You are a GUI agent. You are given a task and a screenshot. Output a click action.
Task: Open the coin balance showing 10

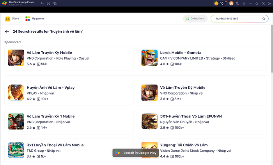coord(220,3)
